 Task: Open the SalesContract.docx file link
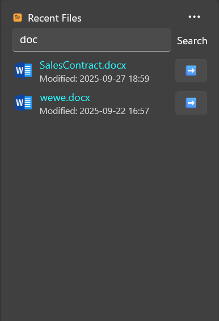[x=83, y=65]
